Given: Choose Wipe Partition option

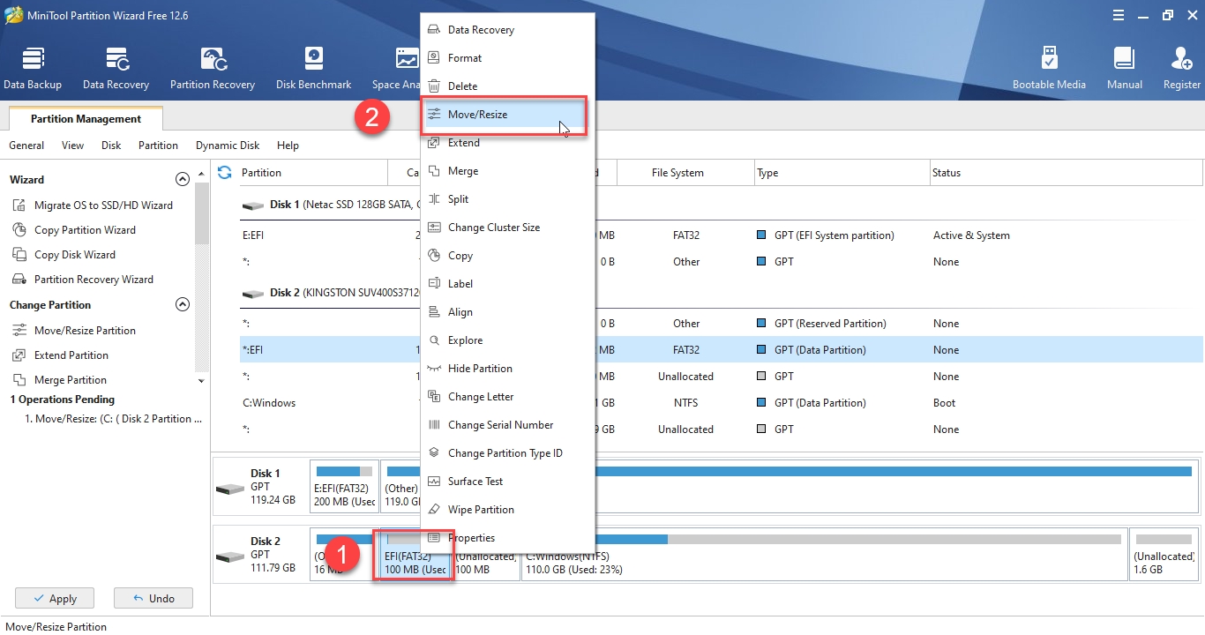Looking at the screenshot, I should click(x=507, y=510).
